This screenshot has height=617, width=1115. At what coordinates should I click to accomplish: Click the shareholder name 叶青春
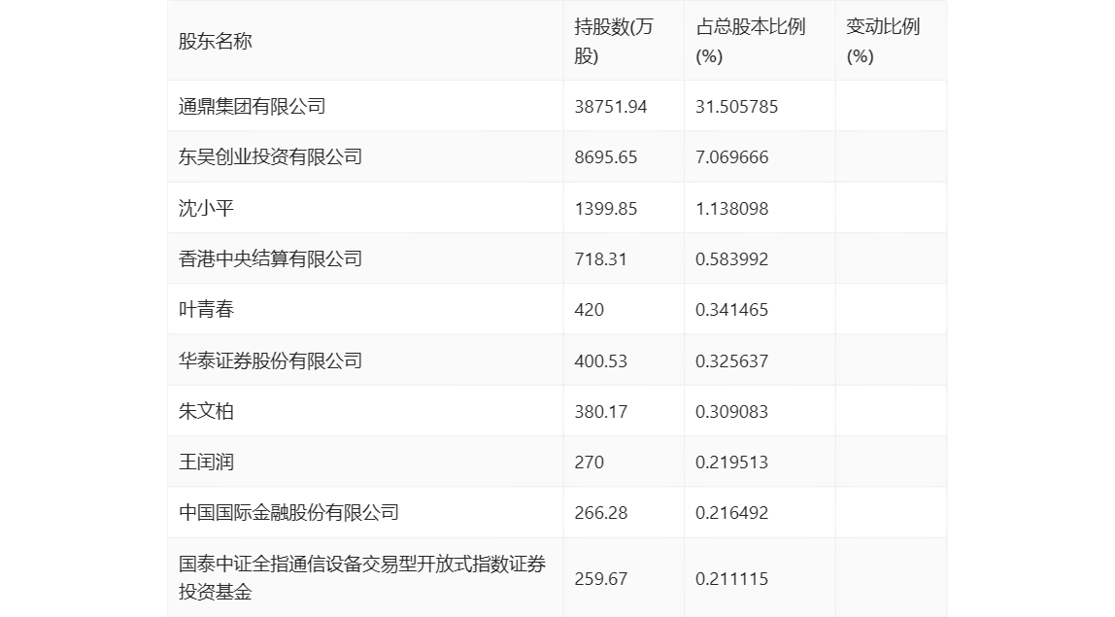pyautogui.click(x=206, y=310)
